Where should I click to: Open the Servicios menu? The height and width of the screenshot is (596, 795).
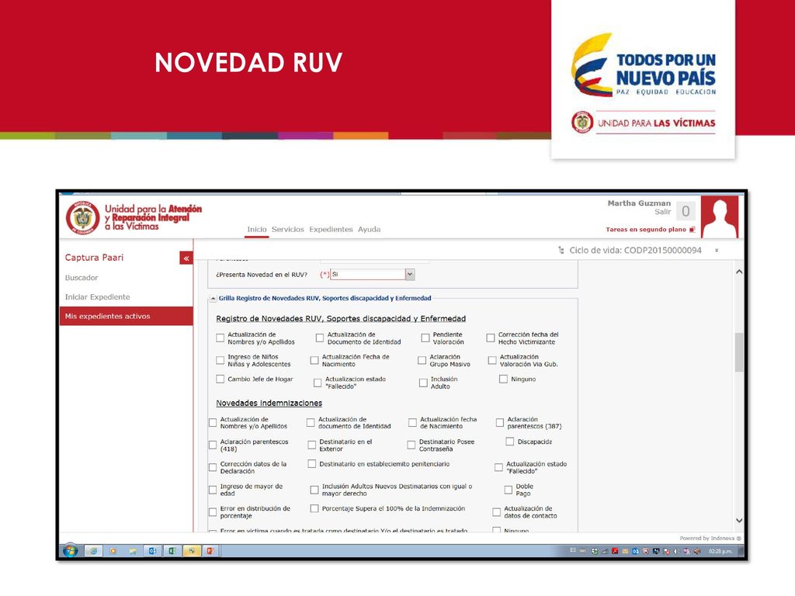pos(287,230)
